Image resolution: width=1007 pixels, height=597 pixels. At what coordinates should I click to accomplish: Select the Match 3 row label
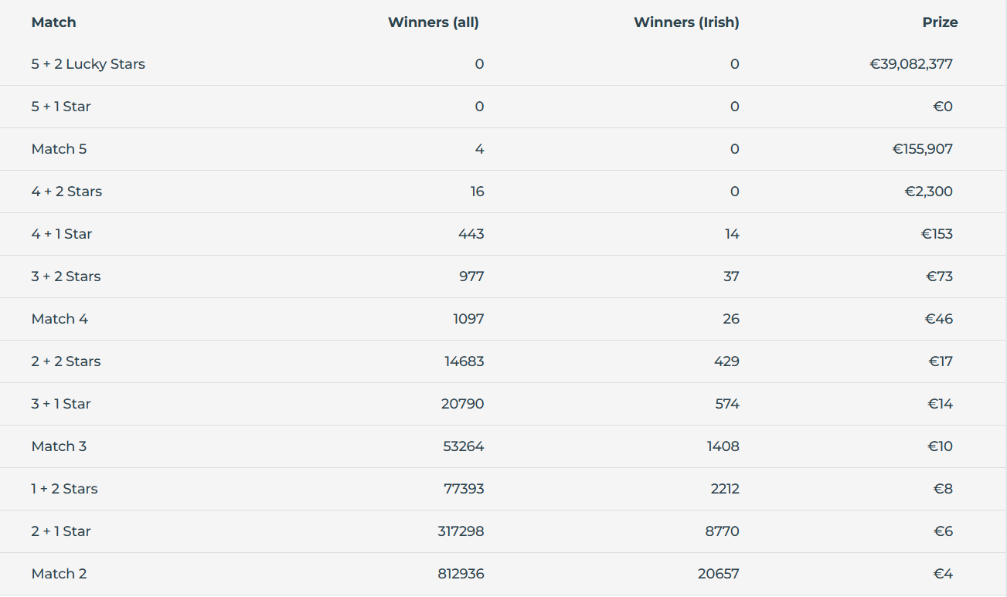(x=59, y=446)
